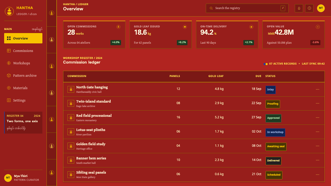Screen dimensions: 331x186
Task: Open more options for North Gate hanging
Action: [x=318, y=89]
